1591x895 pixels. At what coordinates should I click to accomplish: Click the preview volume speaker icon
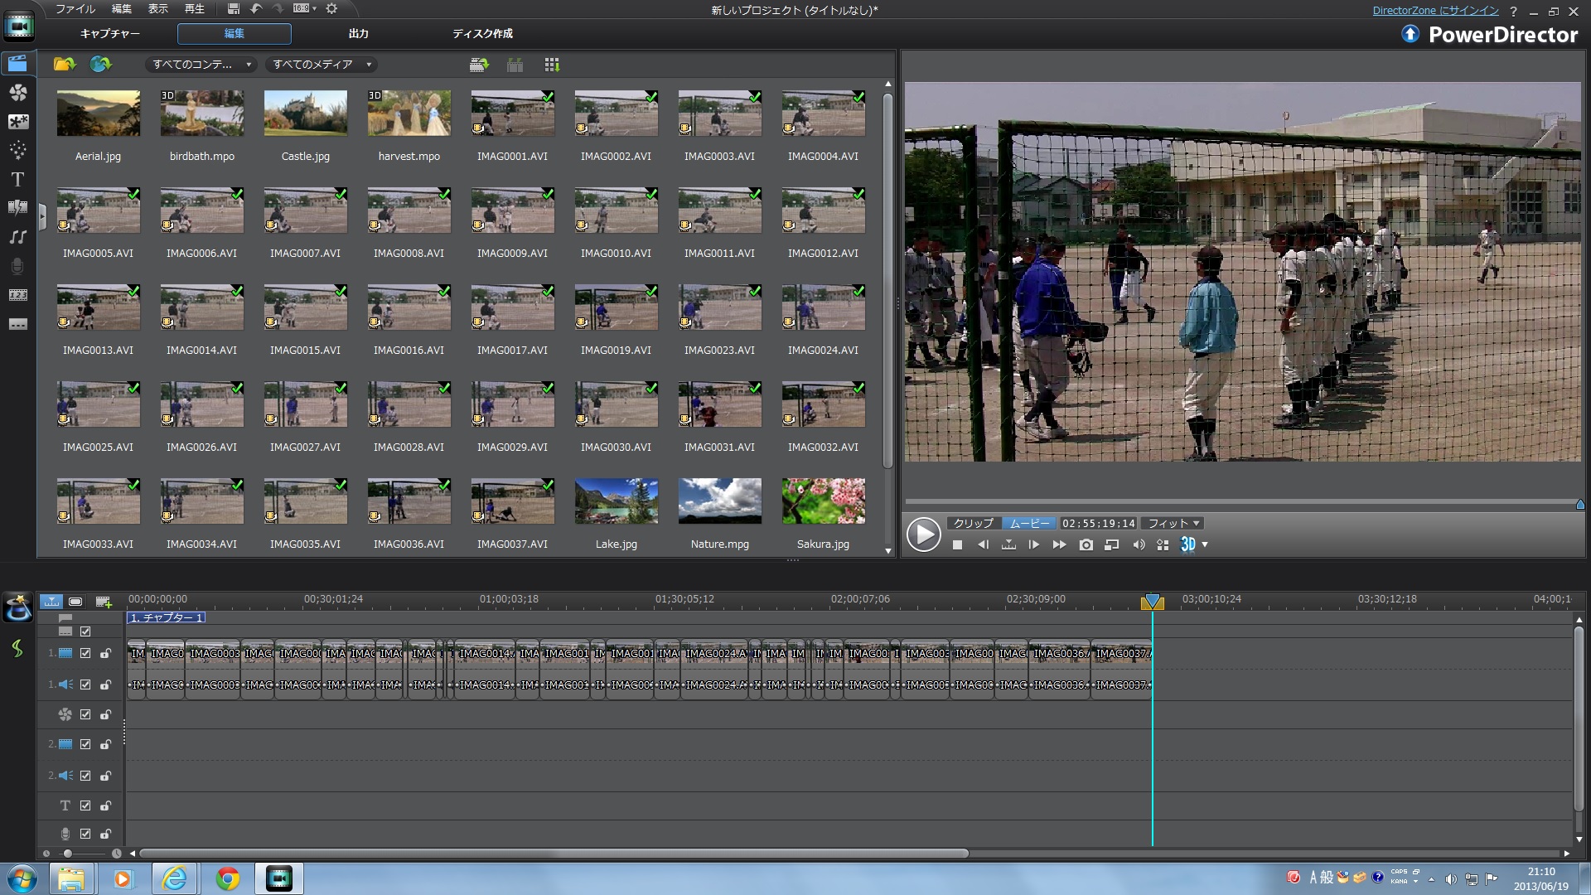[1139, 544]
